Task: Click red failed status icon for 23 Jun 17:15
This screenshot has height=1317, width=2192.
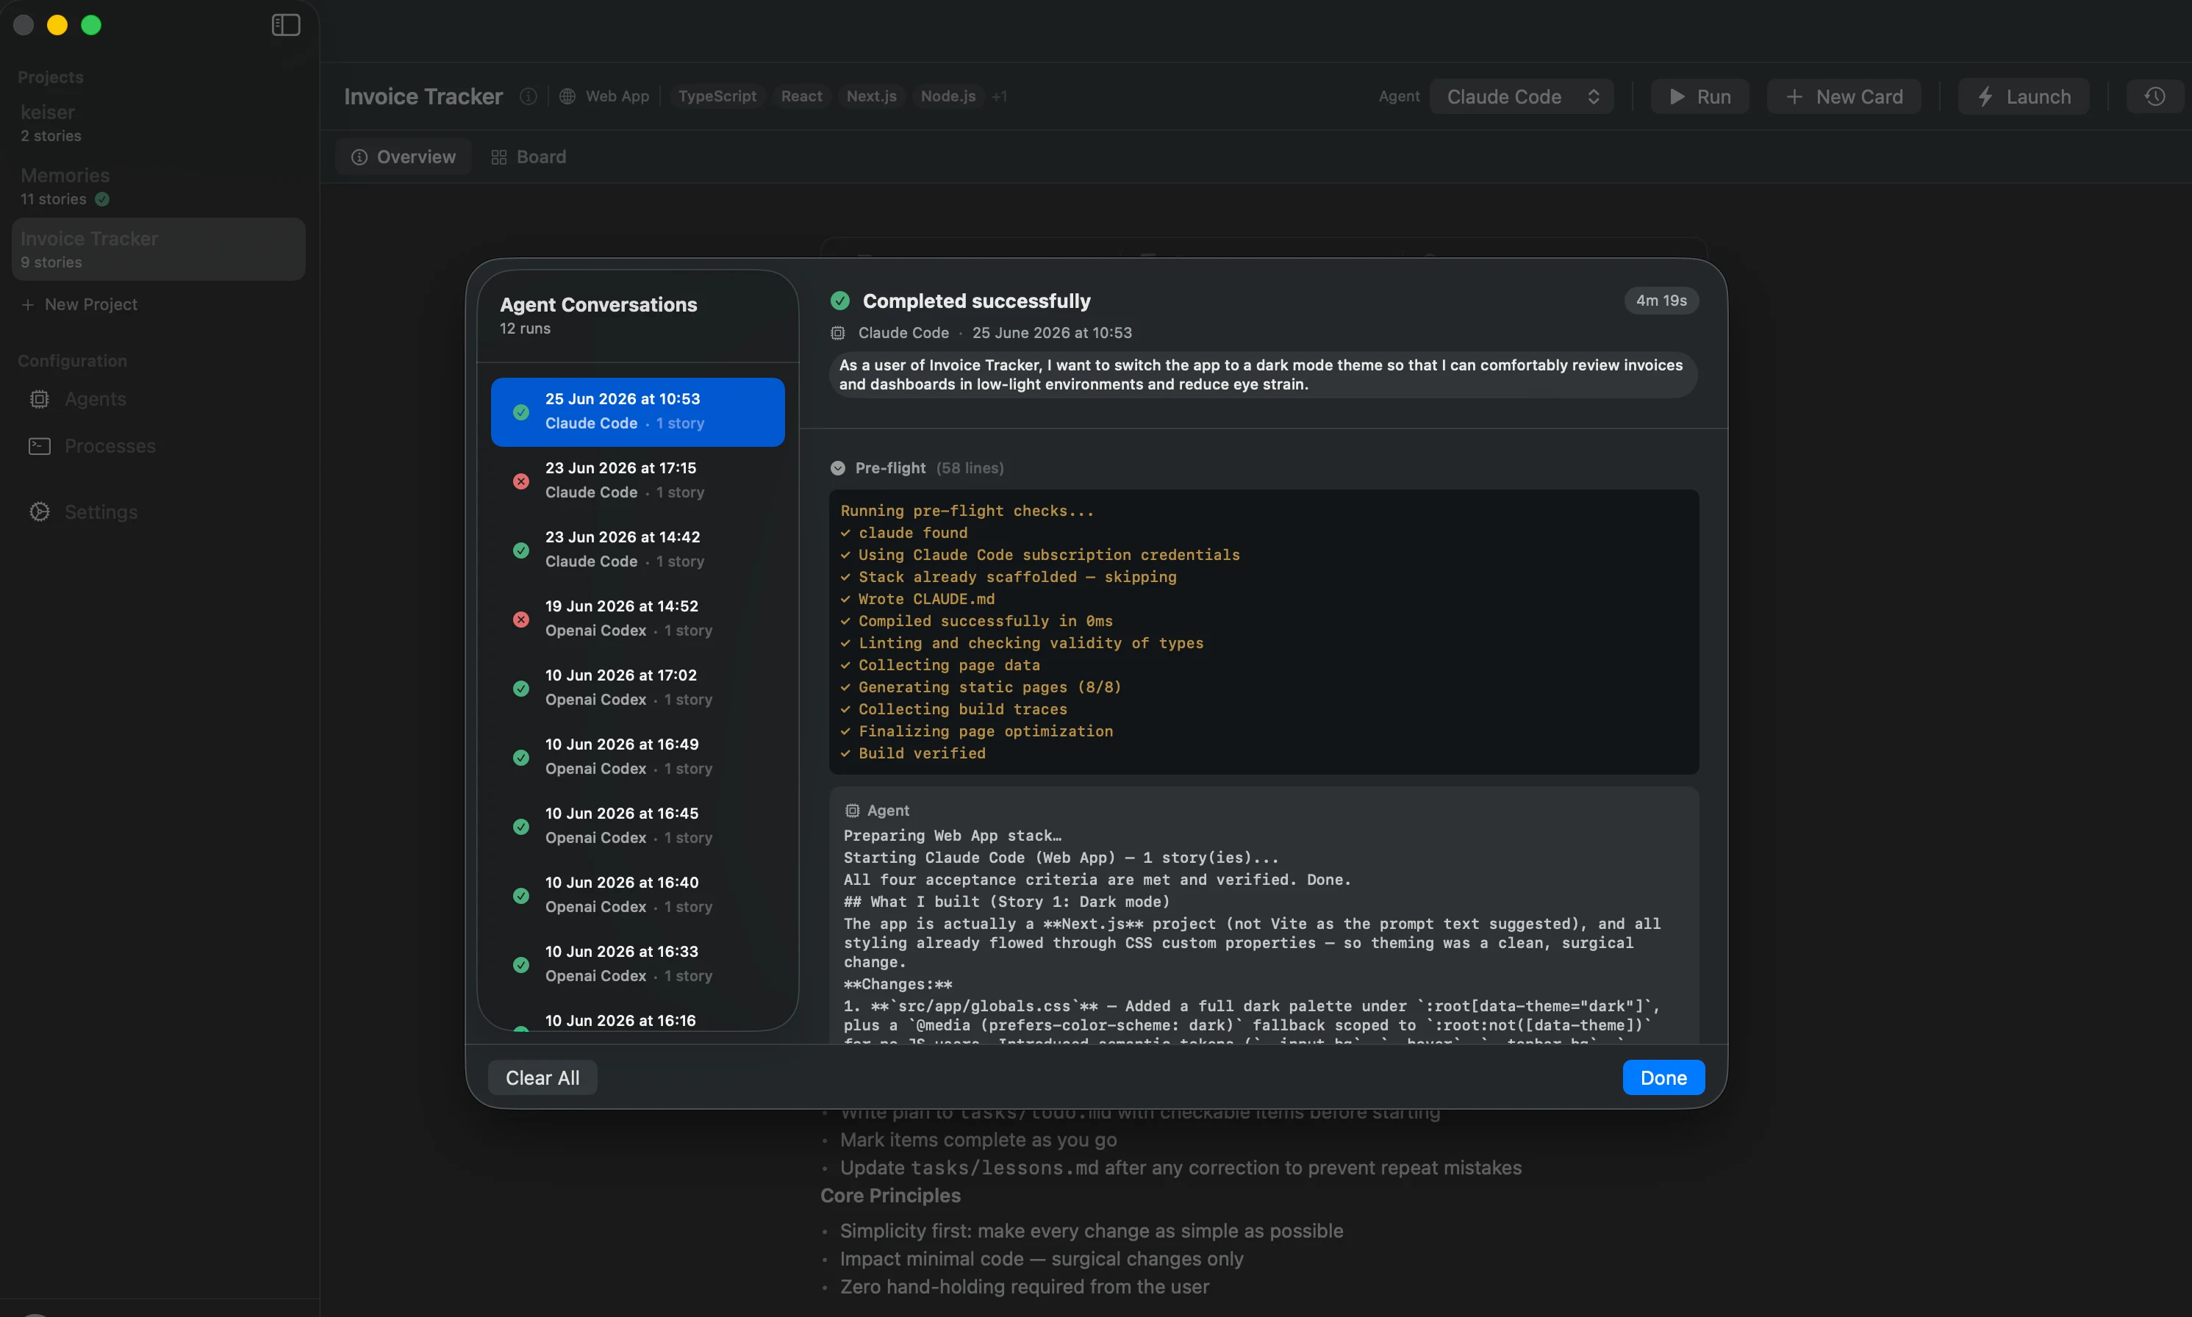Action: [x=521, y=481]
